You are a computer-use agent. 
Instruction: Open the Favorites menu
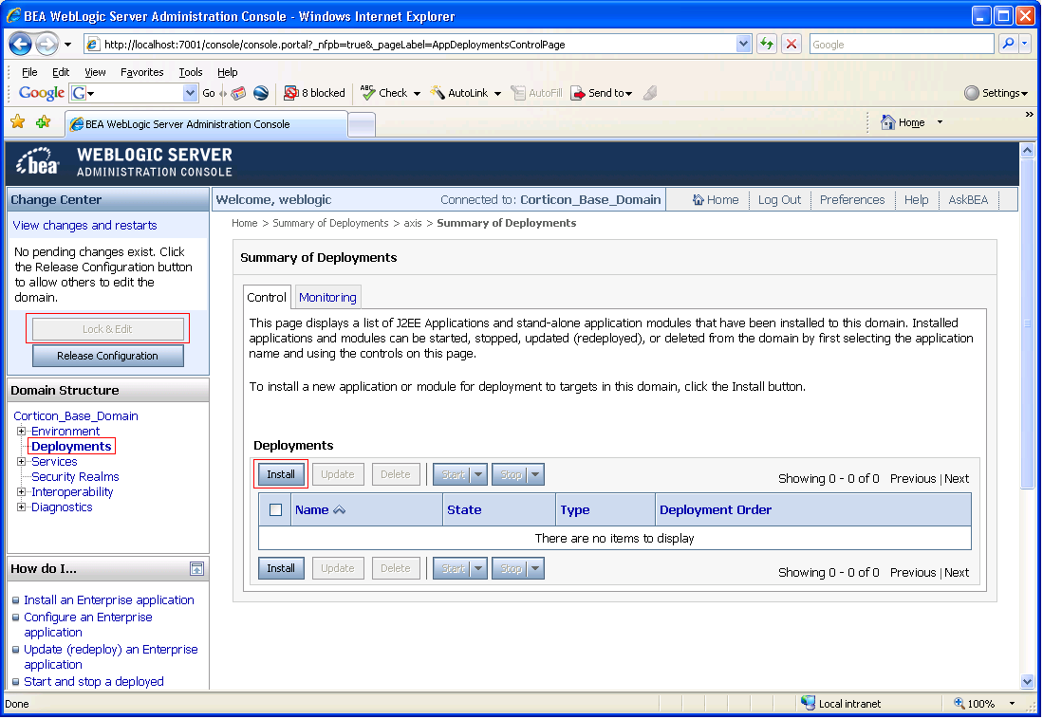[141, 72]
